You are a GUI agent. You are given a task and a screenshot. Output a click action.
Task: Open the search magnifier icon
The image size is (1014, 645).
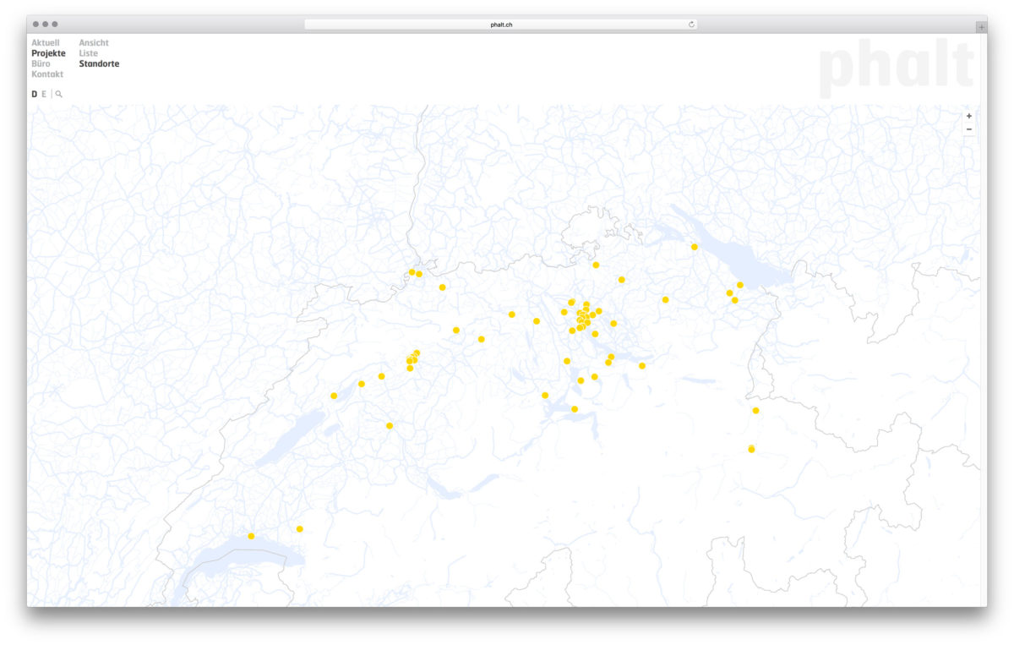pyautogui.click(x=58, y=95)
